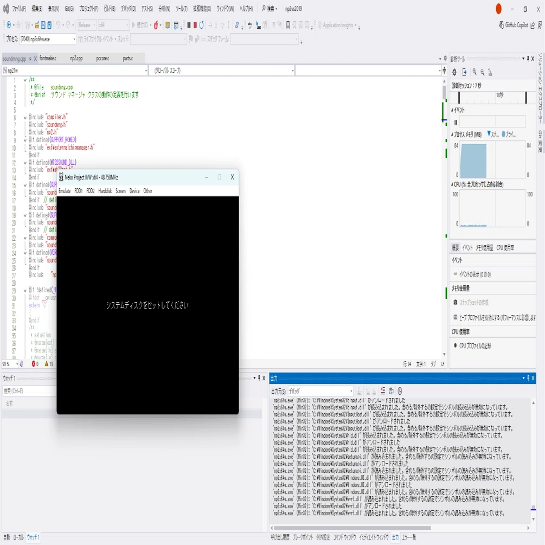The width and height of the screenshot is (545, 545).
Task: Click the Visual Studio logo icon
Action: point(6,9)
